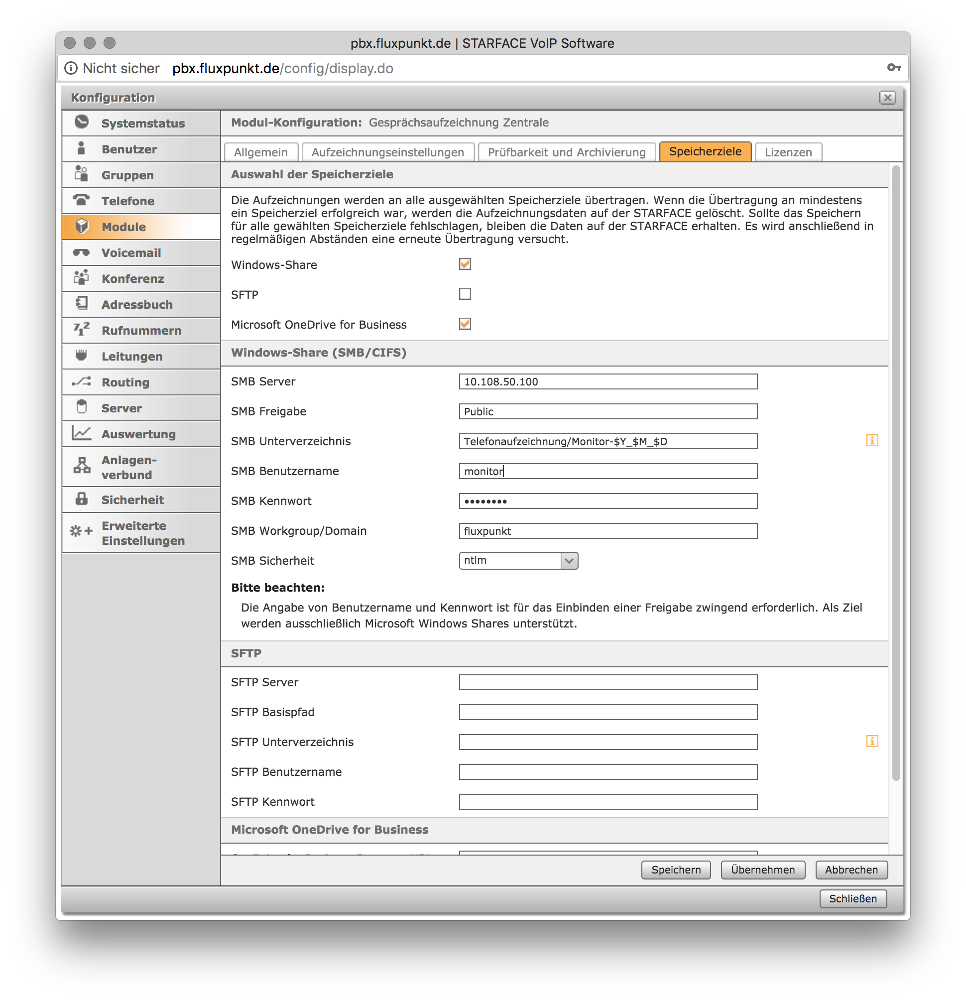966x1000 pixels.
Task: Open Prüfbarkeit und Archivierung tab
Action: (567, 152)
